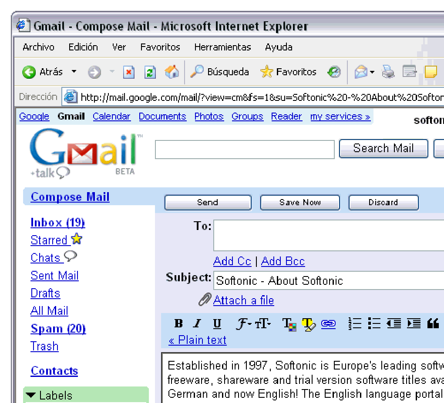The width and height of the screenshot is (444, 403).
Task: Click the Refresh page icon
Action: tap(150, 72)
